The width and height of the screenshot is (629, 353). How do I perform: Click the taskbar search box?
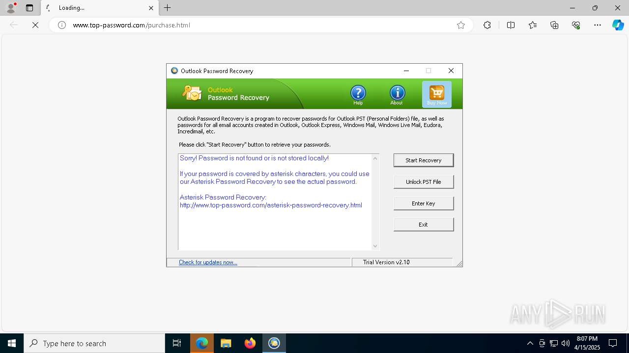click(x=94, y=343)
